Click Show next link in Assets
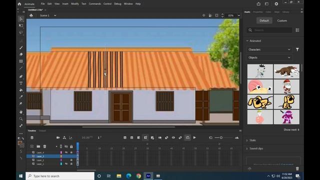The width and height of the screenshot is (320, 180). point(291,130)
